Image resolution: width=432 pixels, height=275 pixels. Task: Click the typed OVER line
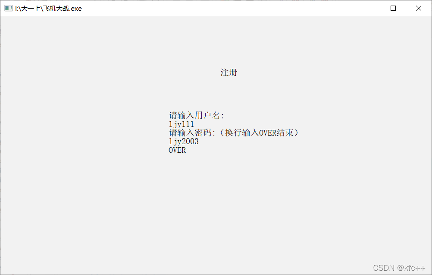(177, 150)
